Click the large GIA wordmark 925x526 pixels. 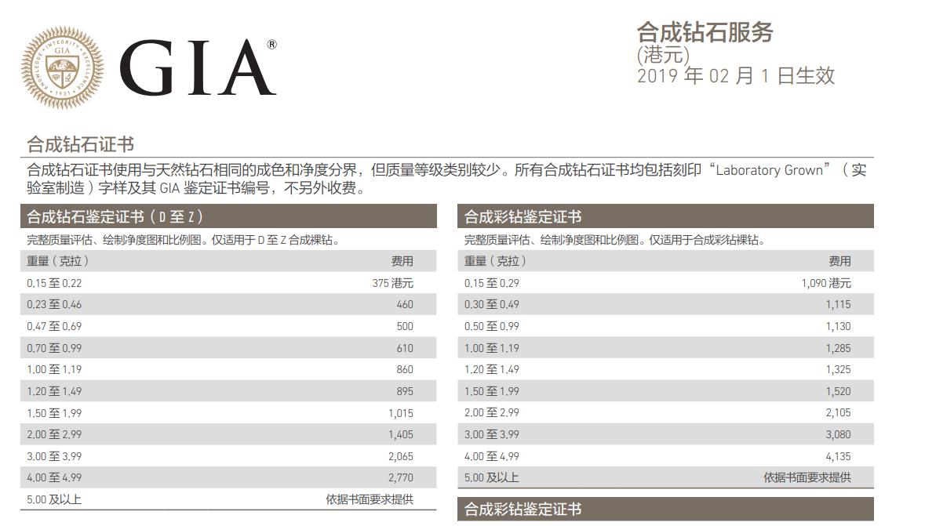[x=198, y=67]
